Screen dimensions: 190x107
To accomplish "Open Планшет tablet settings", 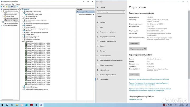I will [x=102, y=51].
